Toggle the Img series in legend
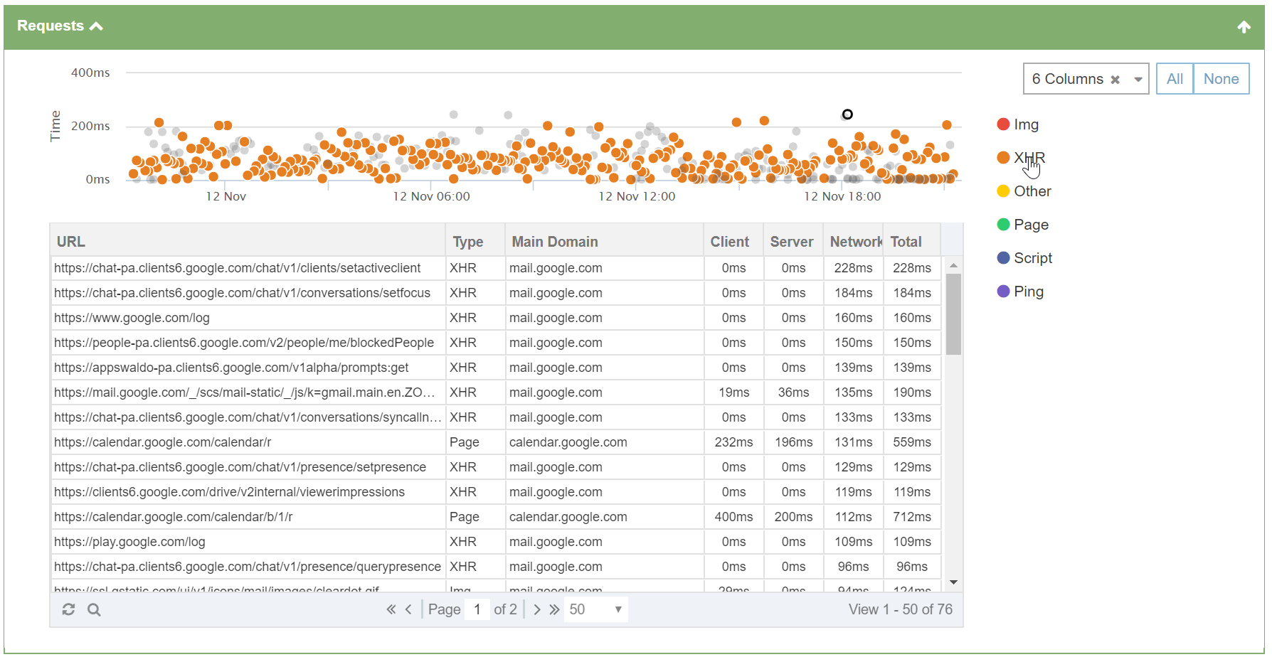Screen dimensions: 1272x657 (1018, 124)
